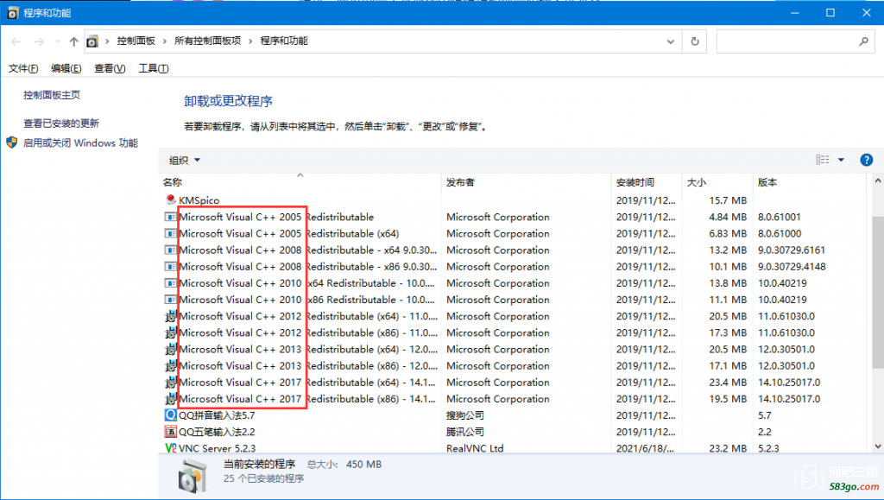Click the scroll down arrow of list

point(878,446)
